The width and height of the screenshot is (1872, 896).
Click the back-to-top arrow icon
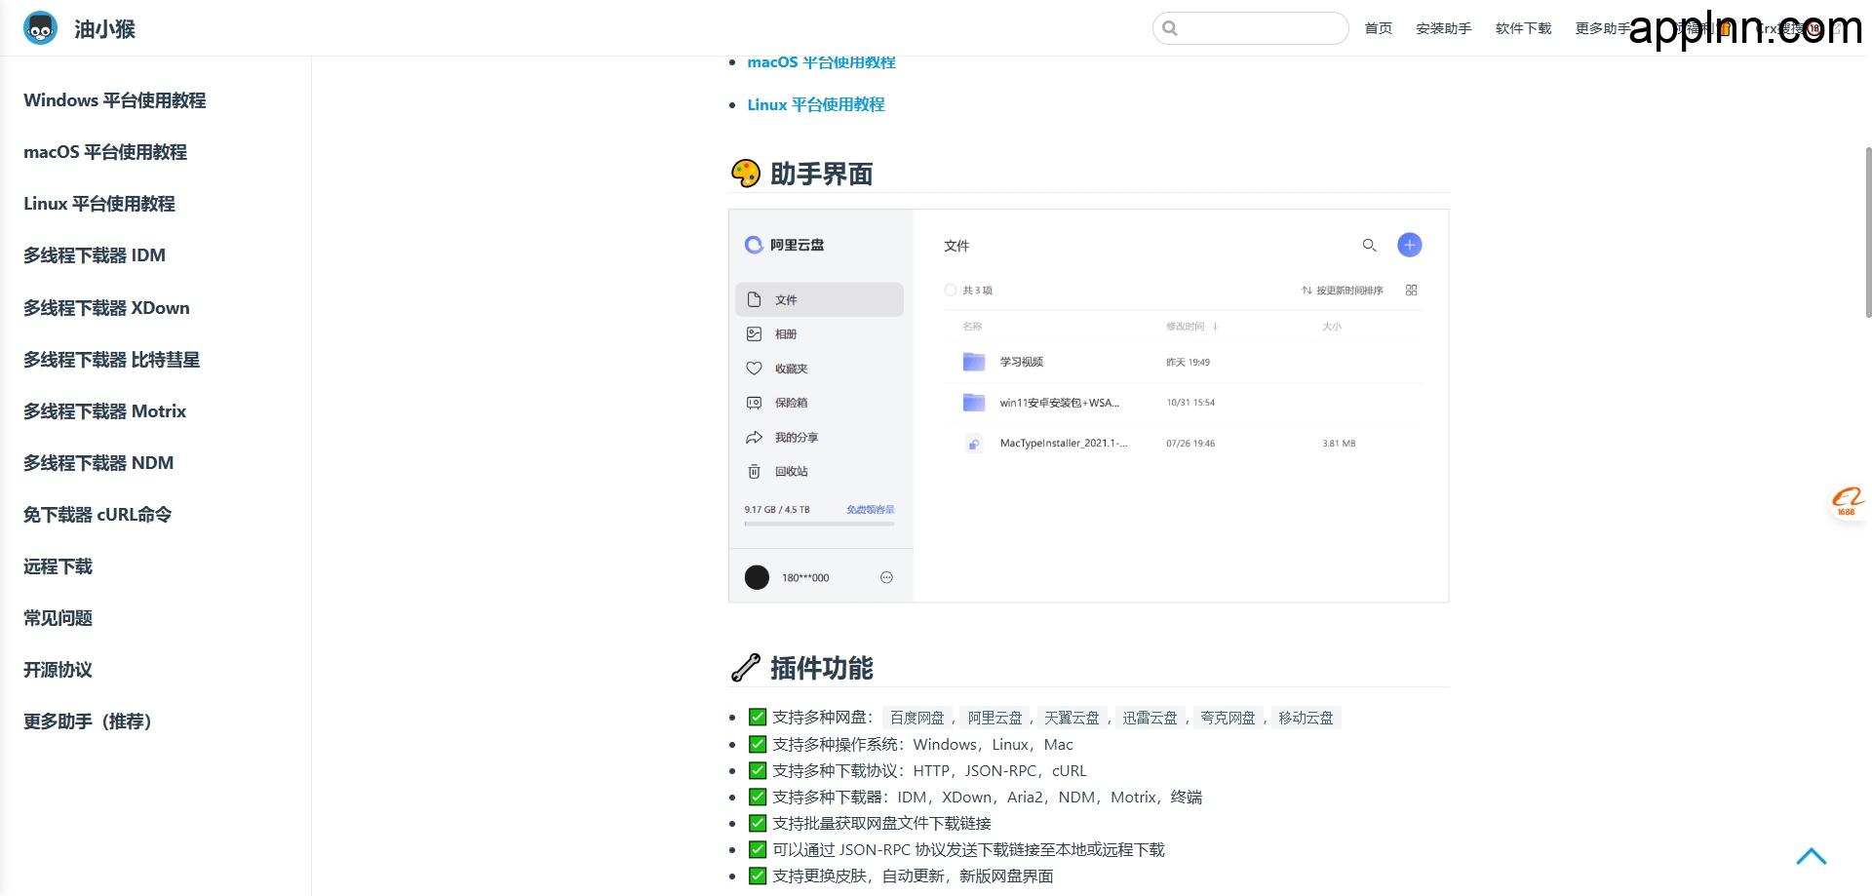tap(1812, 856)
